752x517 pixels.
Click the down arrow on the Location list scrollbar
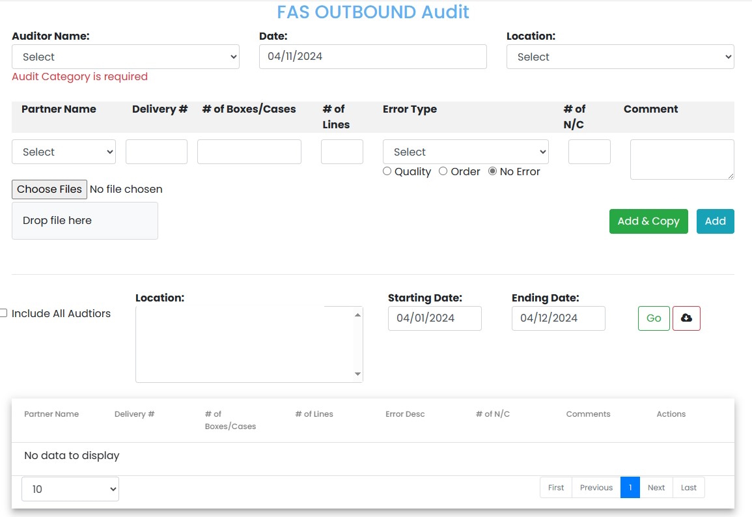[357, 374]
